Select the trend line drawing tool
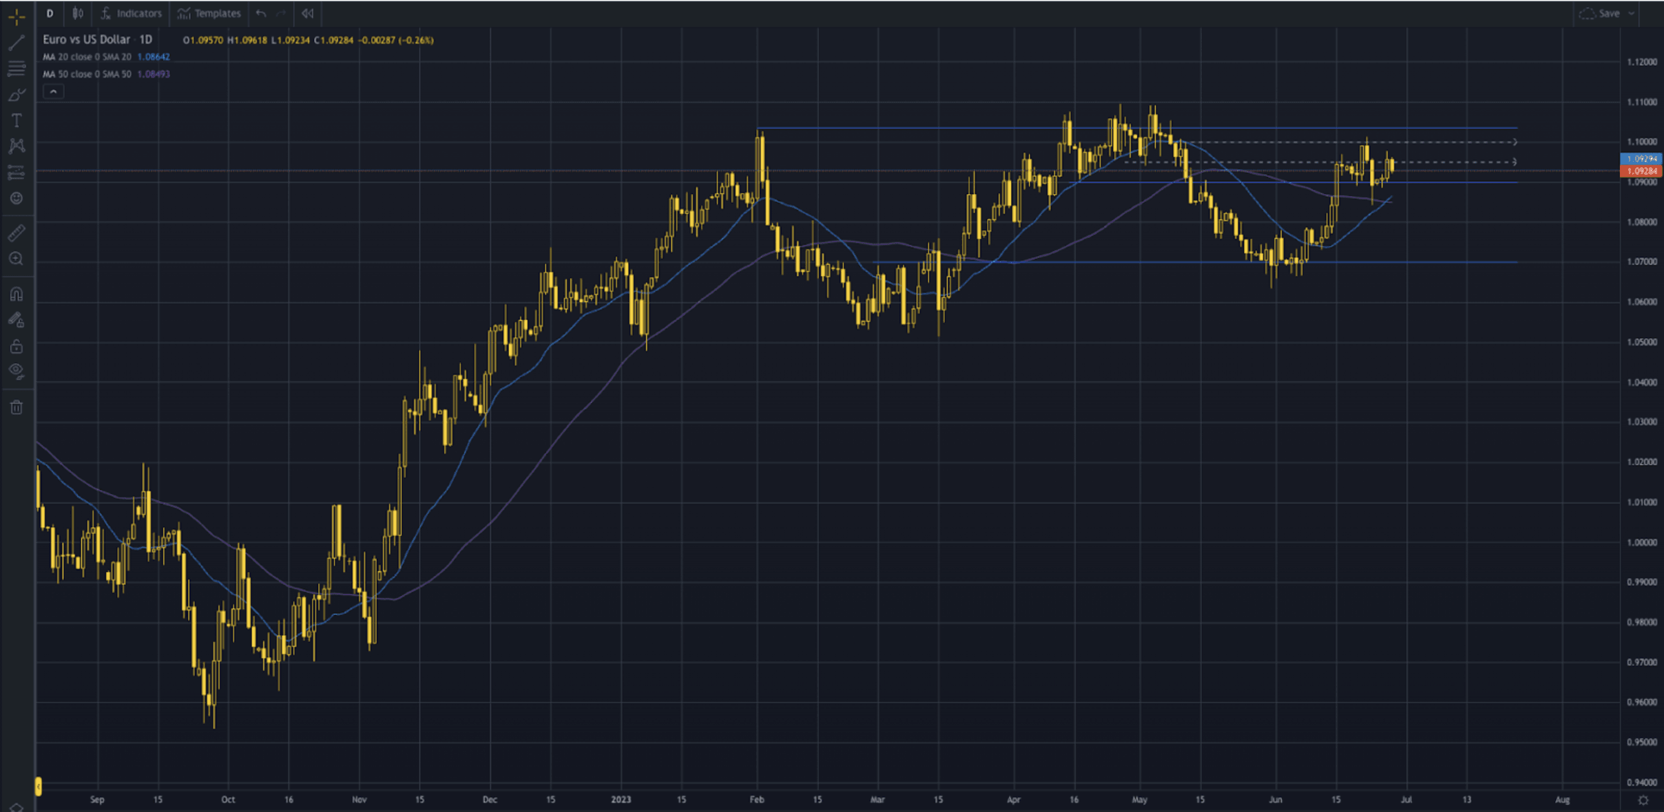 [17, 43]
